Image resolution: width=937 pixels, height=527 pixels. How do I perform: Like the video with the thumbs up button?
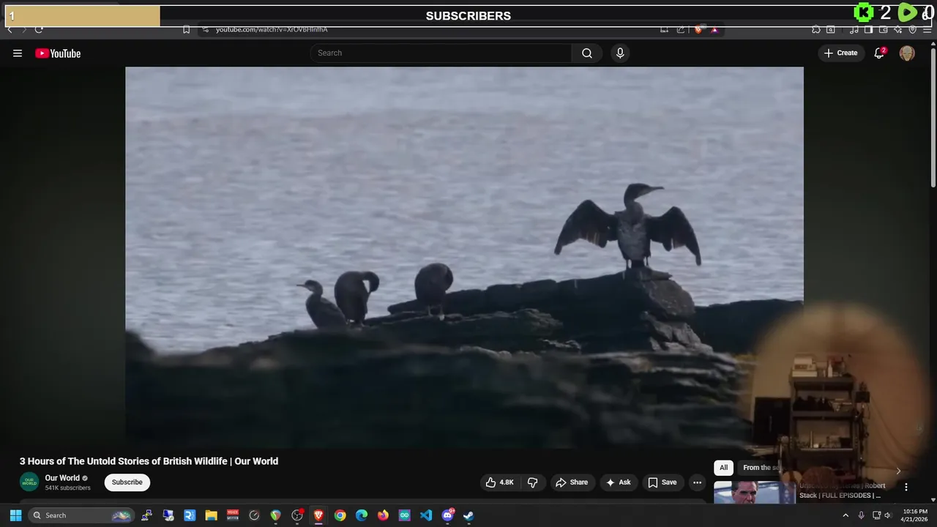[500, 482]
